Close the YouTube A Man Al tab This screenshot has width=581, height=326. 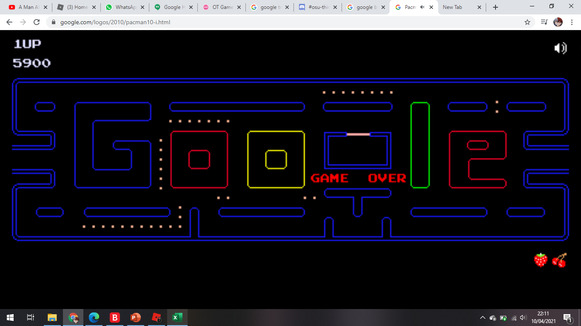[46, 7]
